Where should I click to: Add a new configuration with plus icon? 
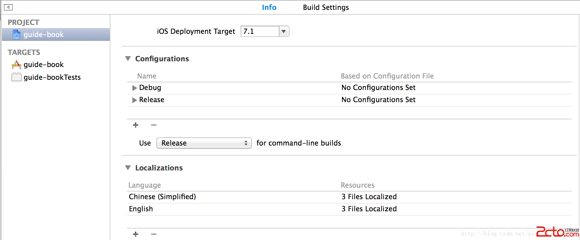136,125
